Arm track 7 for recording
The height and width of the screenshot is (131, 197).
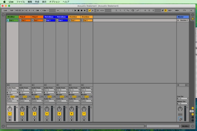[x=84, y=120]
